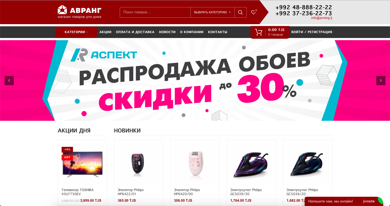This screenshot has height=206, width=390.
Task: Open Контакты page
Action: point(217,32)
